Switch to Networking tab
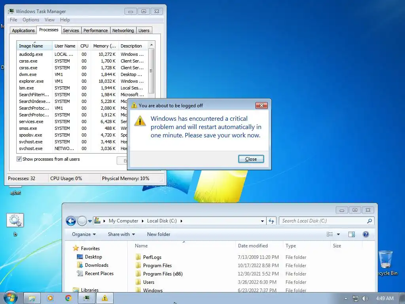The image size is (405, 304). coord(123,30)
